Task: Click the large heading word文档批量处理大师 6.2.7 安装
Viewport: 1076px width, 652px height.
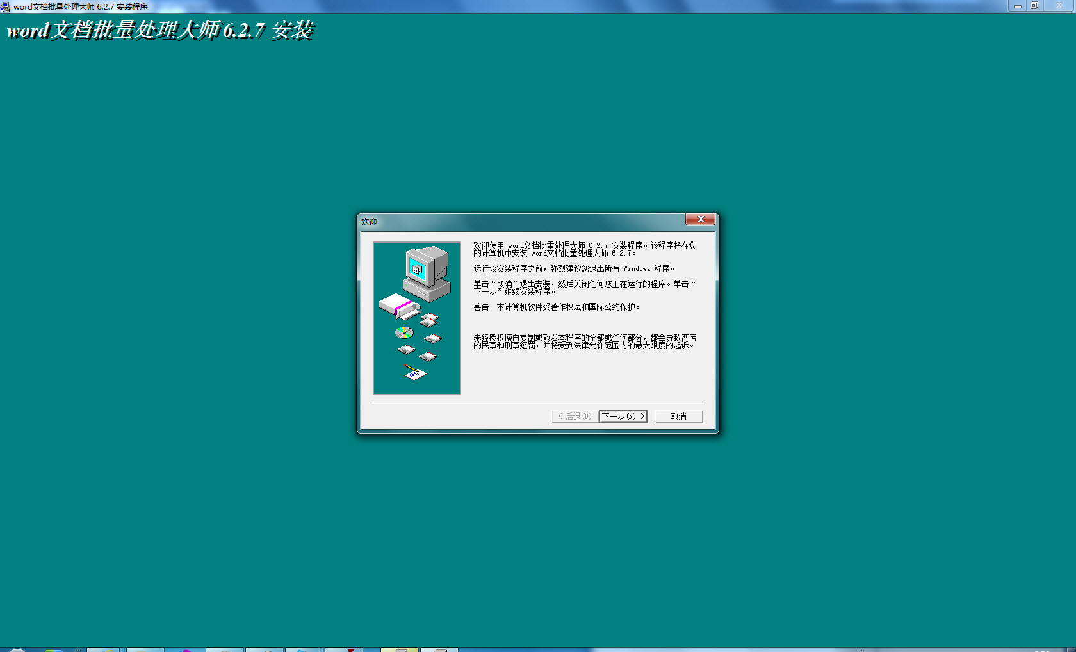Action: pyautogui.click(x=160, y=30)
